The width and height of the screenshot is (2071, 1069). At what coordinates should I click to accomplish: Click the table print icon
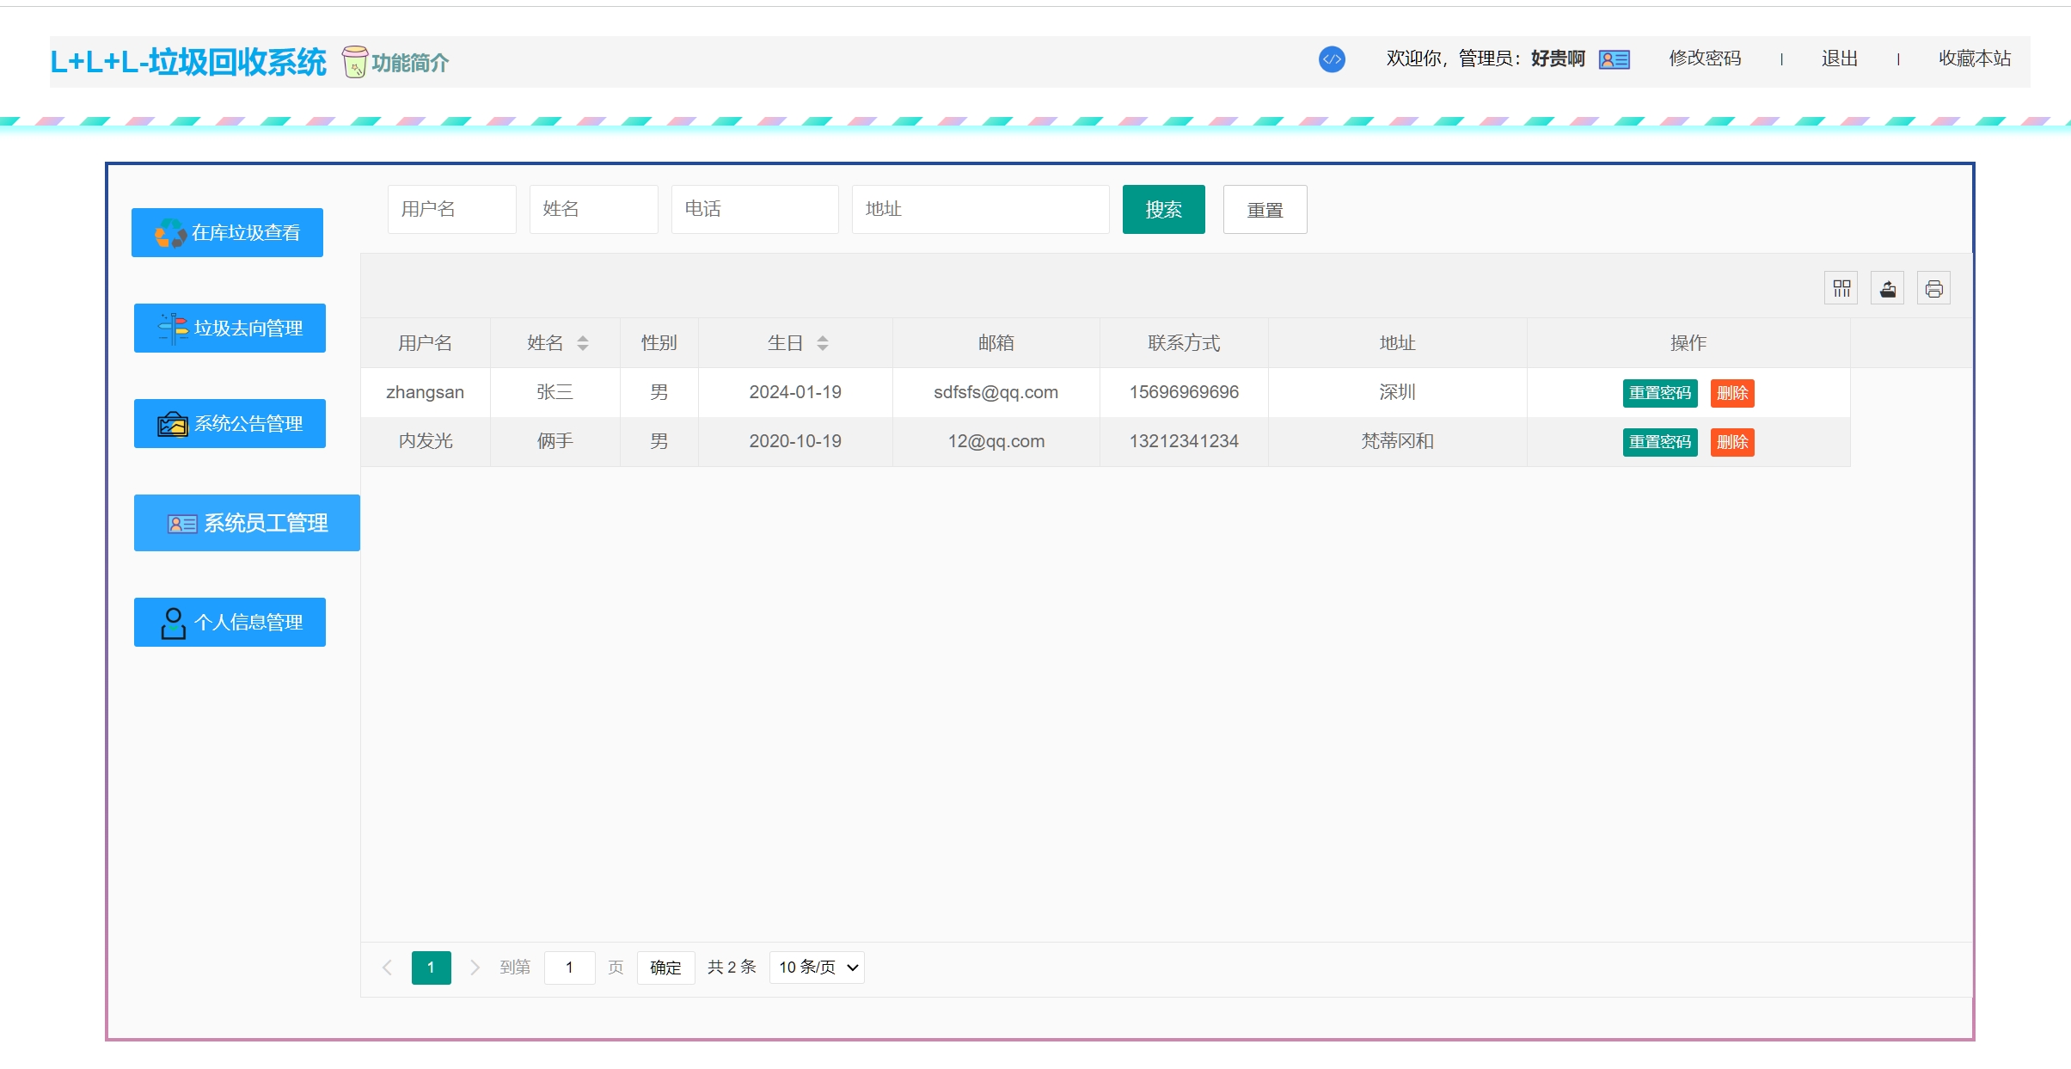(x=1933, y=288)
